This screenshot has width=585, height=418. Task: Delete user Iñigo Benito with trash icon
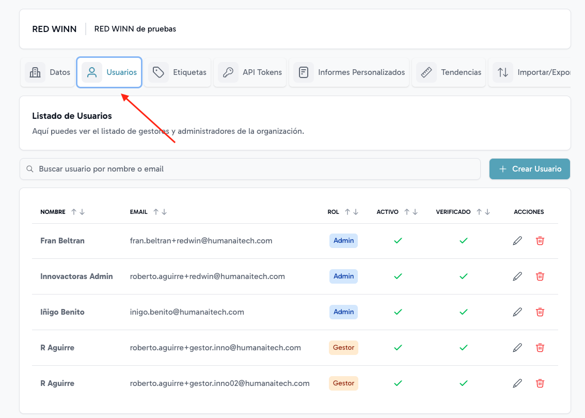(x=540, y=312)
